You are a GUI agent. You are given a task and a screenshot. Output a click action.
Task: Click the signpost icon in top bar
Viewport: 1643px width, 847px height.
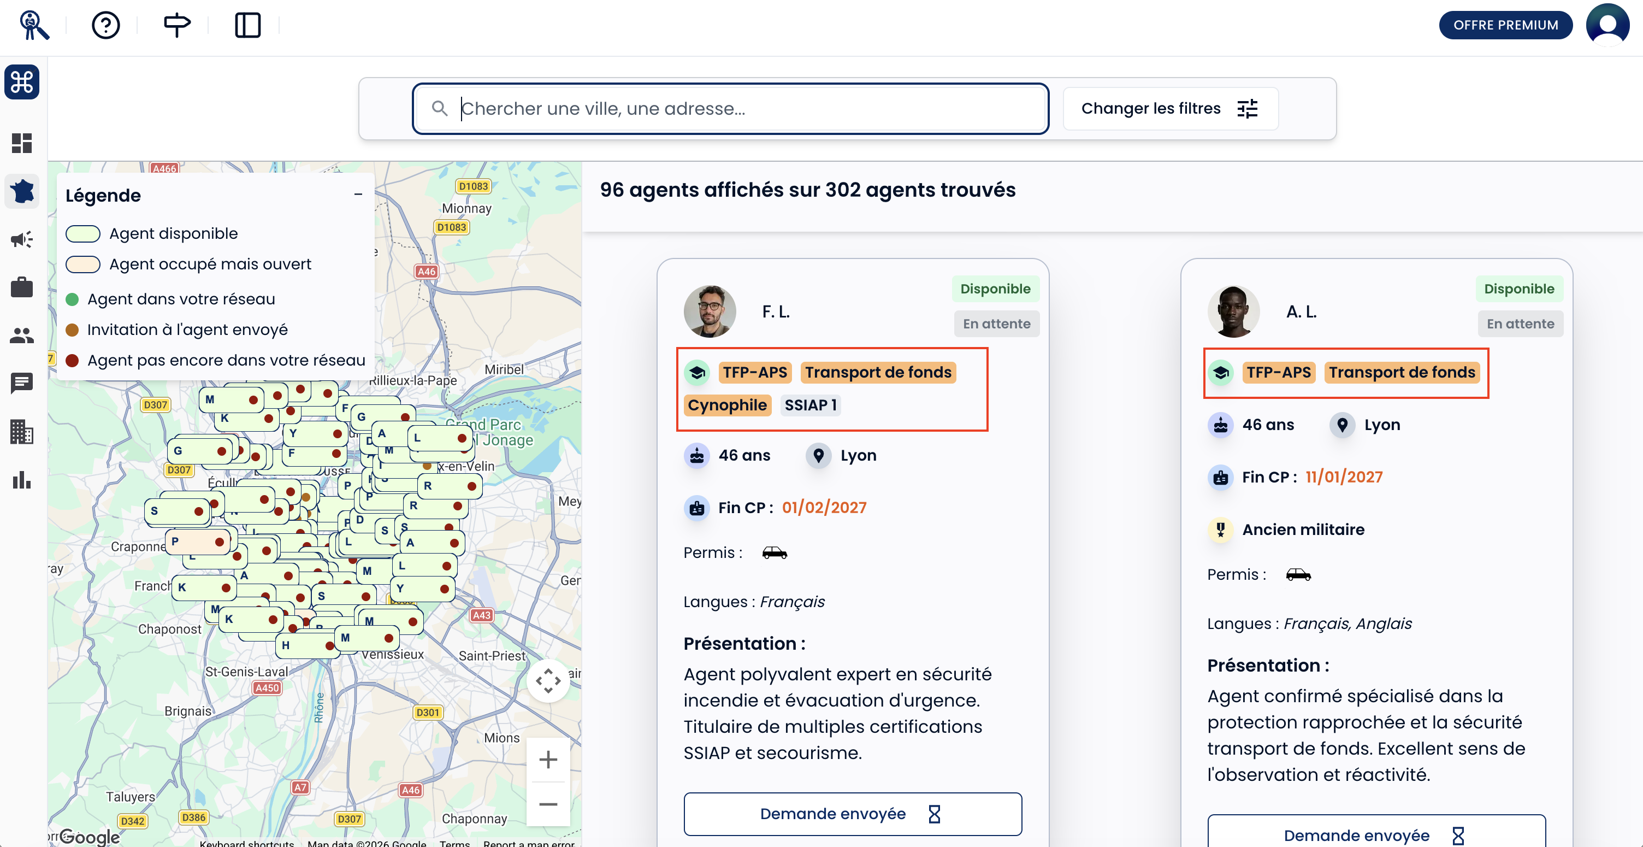[176, 26]
